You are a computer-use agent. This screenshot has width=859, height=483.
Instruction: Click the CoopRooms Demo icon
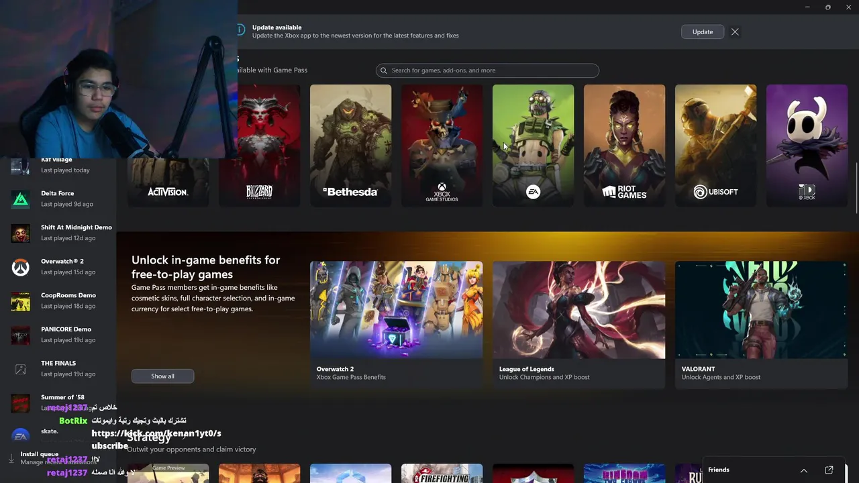(20, 301)
